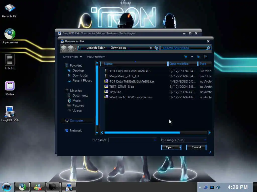Click the EasyBCD taskbar button
This screenshot has height=192, width=257.
tap(69, 187)
